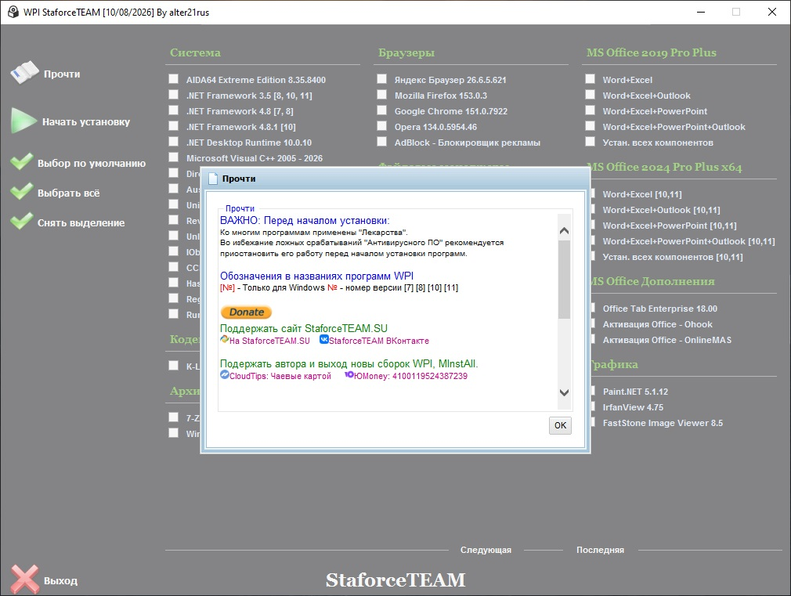Click checkmark icon beside Снять выделение
This screenshot has height=596, width=791.
click(22, 221)
